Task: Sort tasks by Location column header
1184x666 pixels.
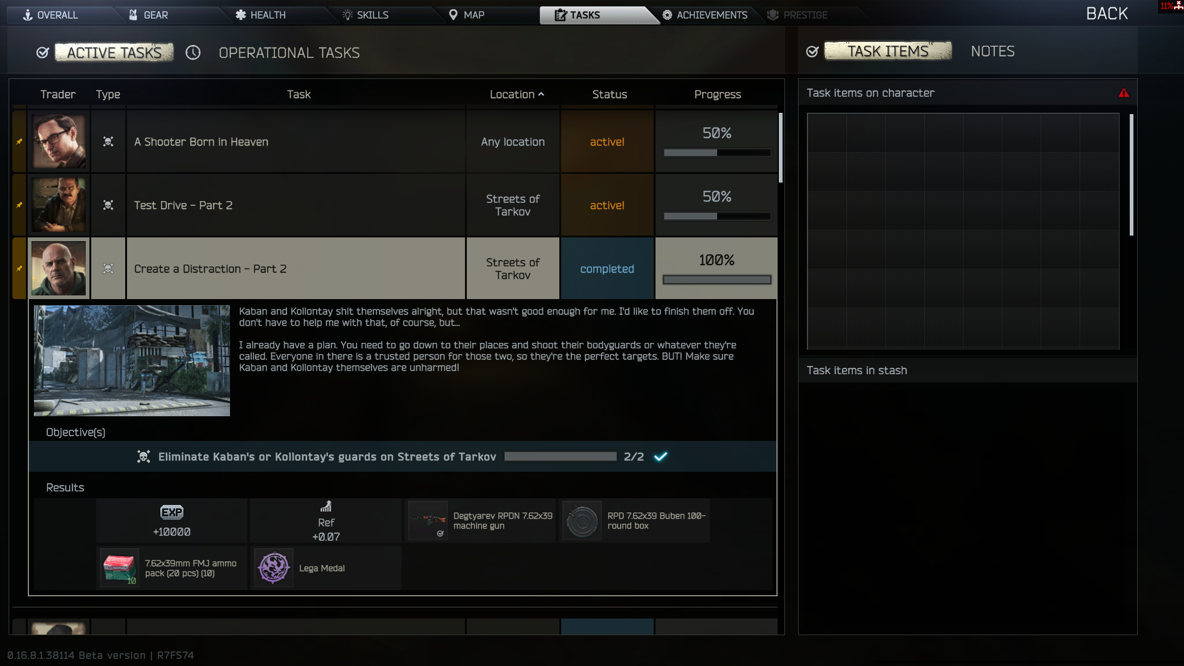Action: (517, 94)
